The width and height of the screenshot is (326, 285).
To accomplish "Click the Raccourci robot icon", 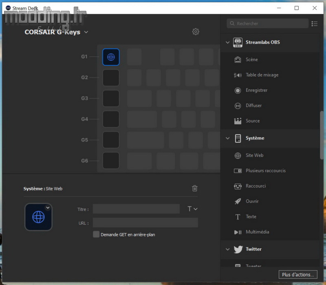I will click(238, 186).
